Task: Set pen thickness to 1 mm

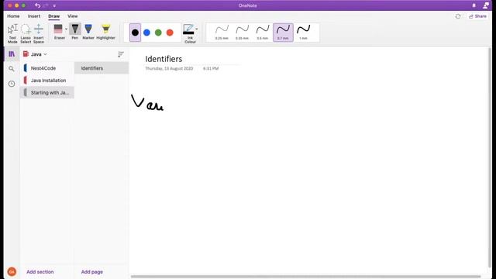Action: 303,33
